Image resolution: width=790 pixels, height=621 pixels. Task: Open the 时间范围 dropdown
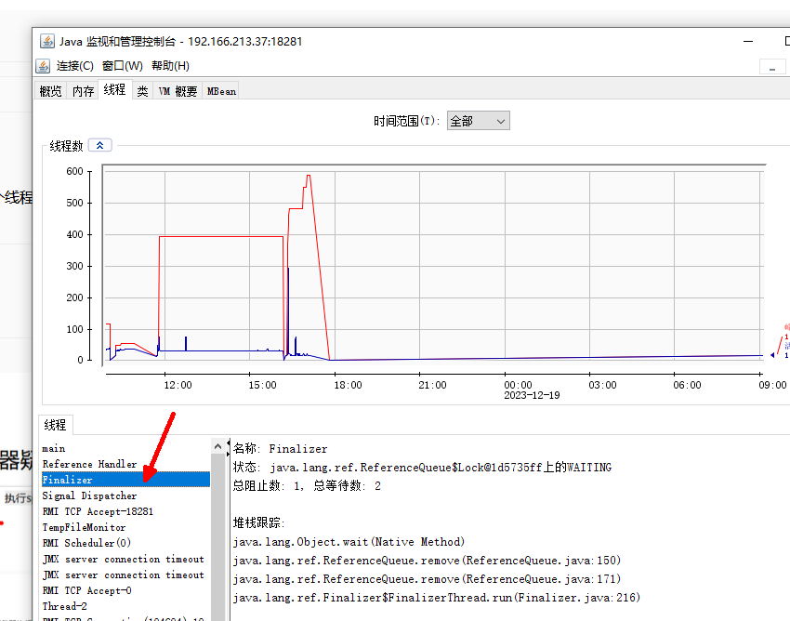click(x=478, y=121)
